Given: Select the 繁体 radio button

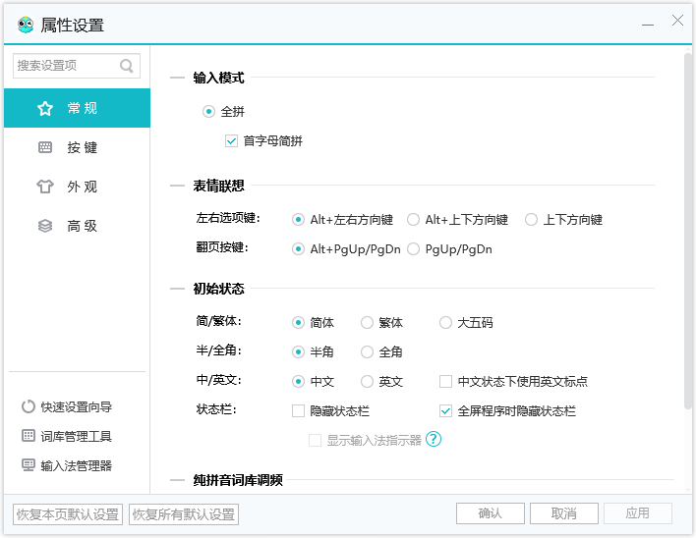Looking at the screenshot, I should pyautogui.click(x=367, y=322).
